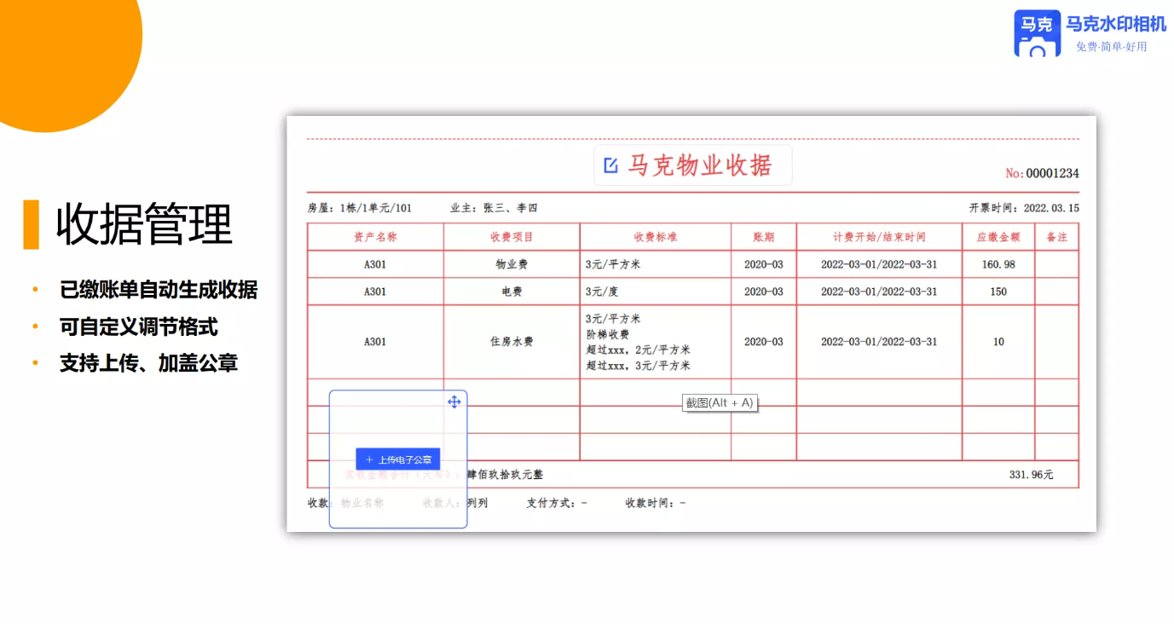Click the move cross-arrows icon on stamp box
Image resolution: width=1174 pixels, height=624 pixels.
454,402
